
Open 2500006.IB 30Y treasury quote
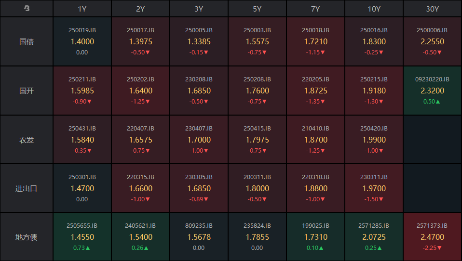pyautogui.click(x=432, y=41)
